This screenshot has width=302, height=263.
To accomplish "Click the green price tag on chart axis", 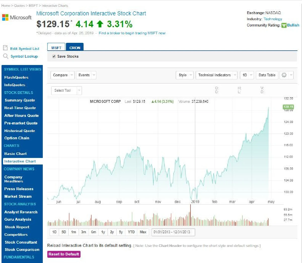I will pyautogui.click(x=288, y=107).
